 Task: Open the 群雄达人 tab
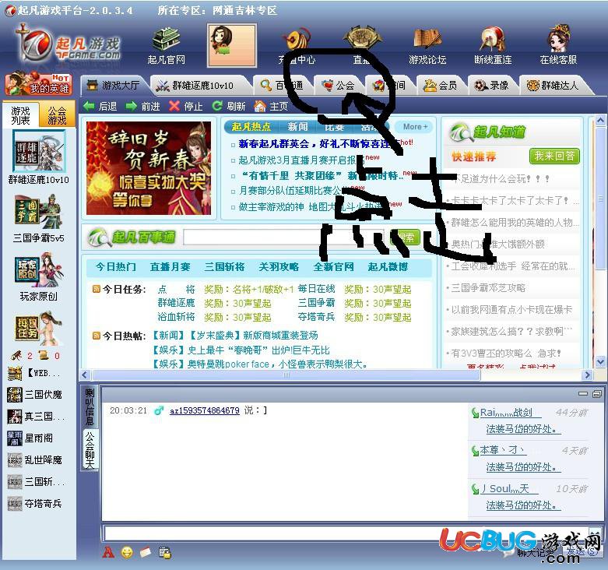click(553, 85)
